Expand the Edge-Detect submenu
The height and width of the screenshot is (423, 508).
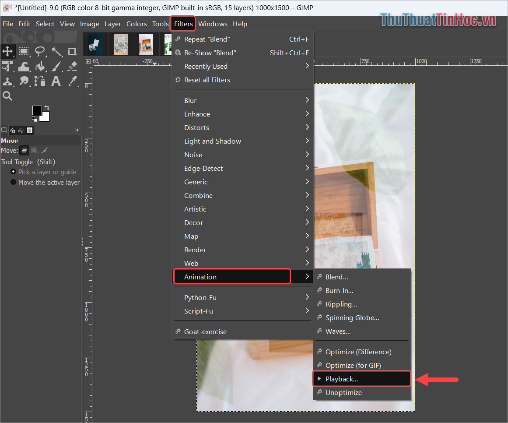[x=242, y=169]
